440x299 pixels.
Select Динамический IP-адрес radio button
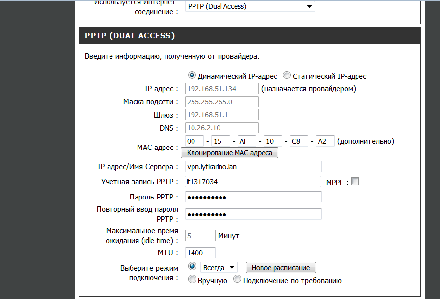(192, 75)
